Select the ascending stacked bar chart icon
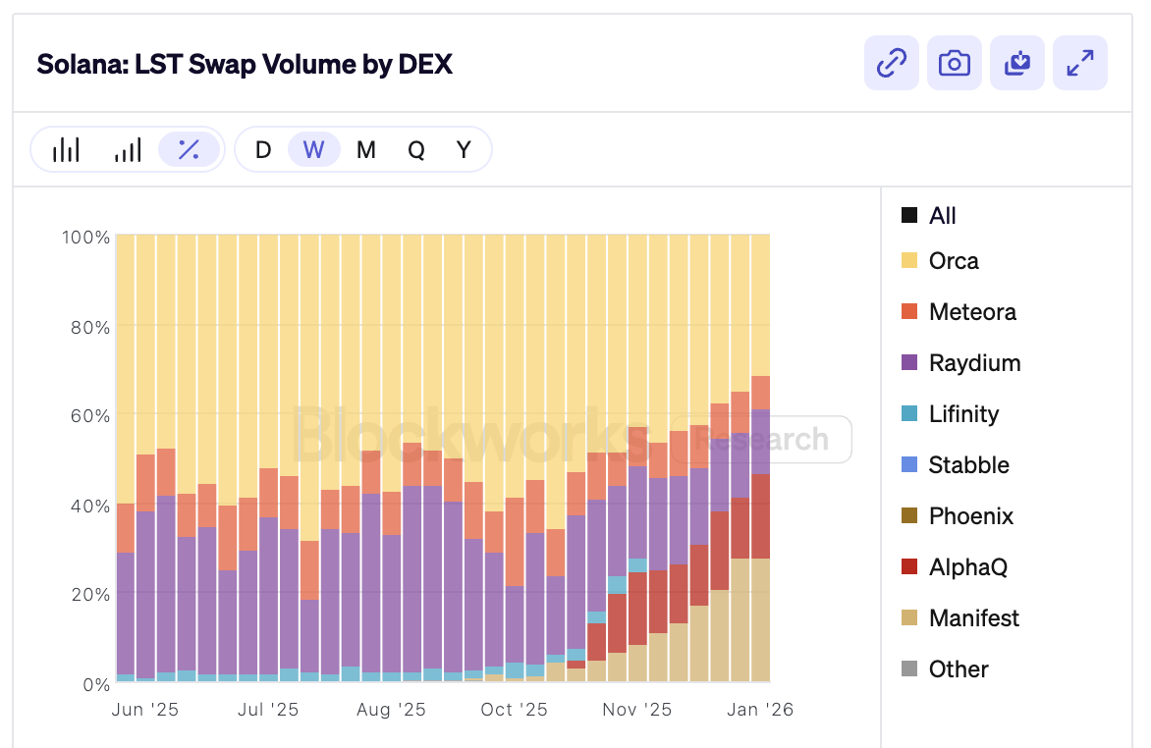This screenshot has height=748, width=1151. [x=128, y=149]
